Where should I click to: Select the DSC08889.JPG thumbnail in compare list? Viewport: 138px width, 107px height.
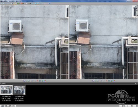coord(19,90)
